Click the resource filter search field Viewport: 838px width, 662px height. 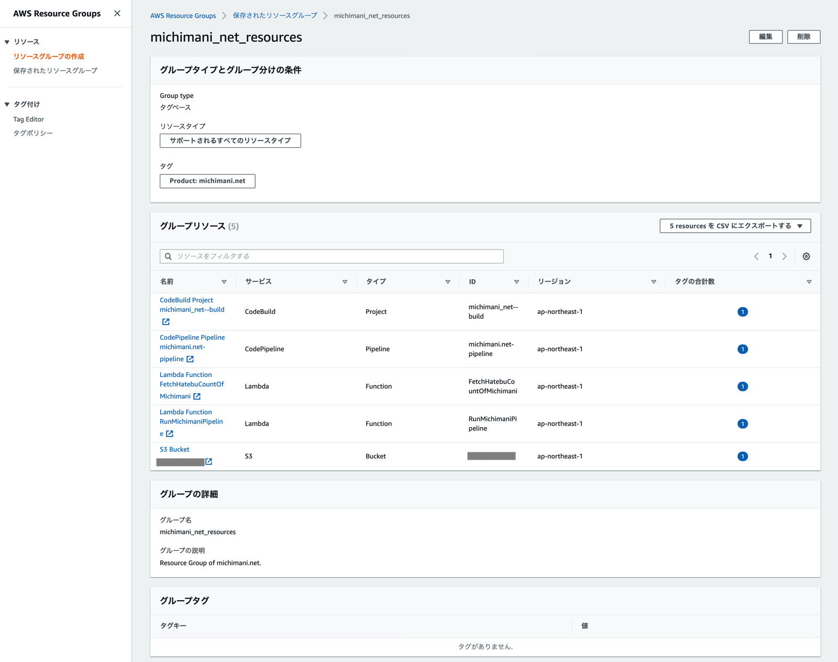click(x=332, y=256)
